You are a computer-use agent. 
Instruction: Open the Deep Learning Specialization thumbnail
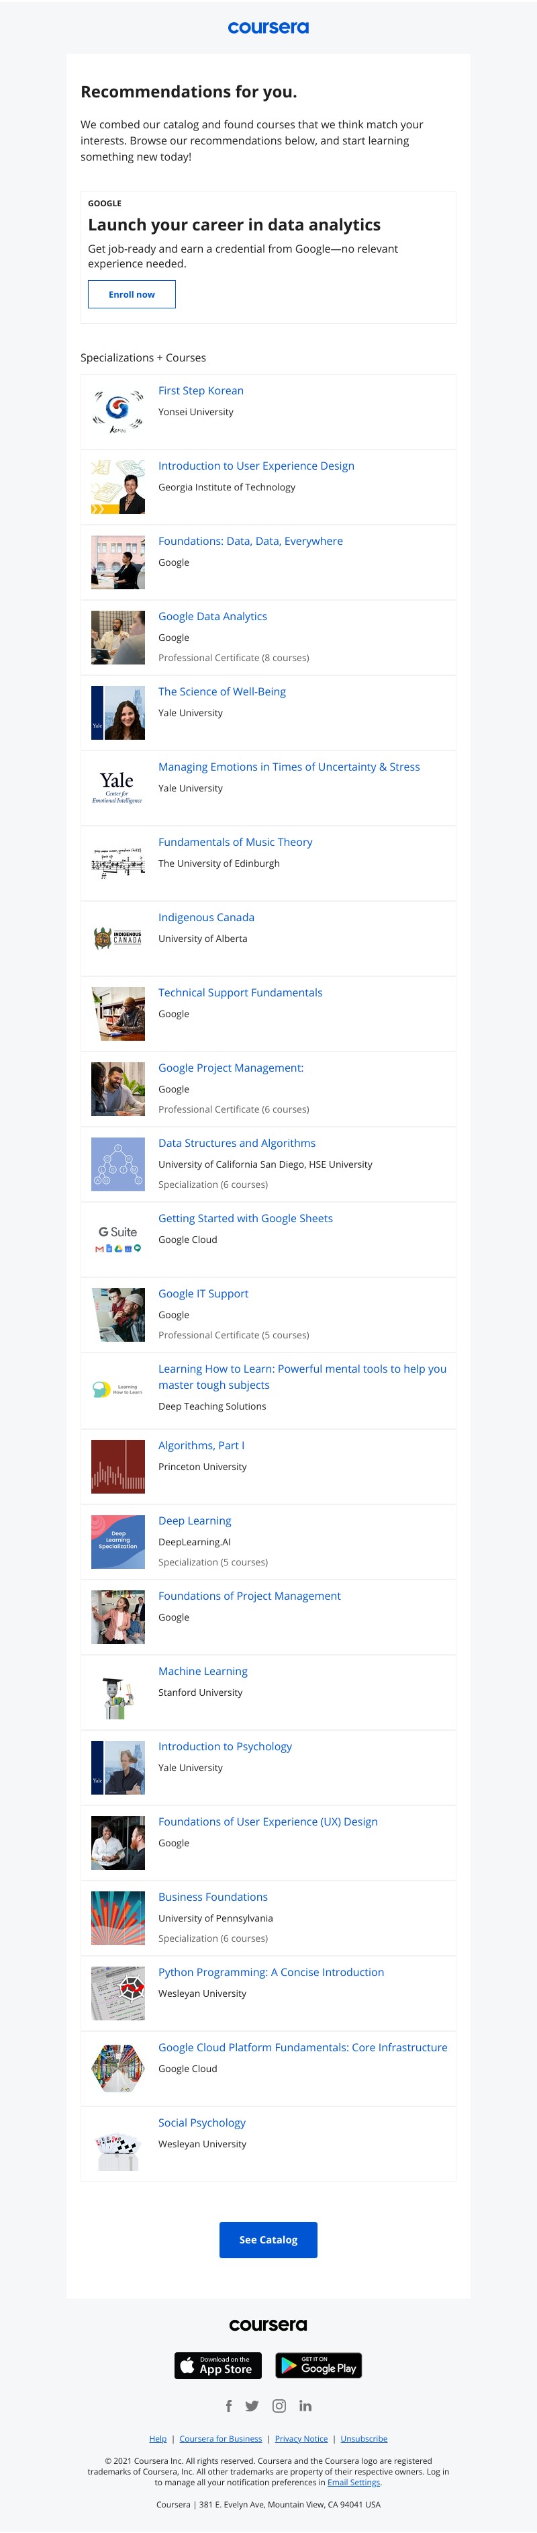click(118, 1542)
